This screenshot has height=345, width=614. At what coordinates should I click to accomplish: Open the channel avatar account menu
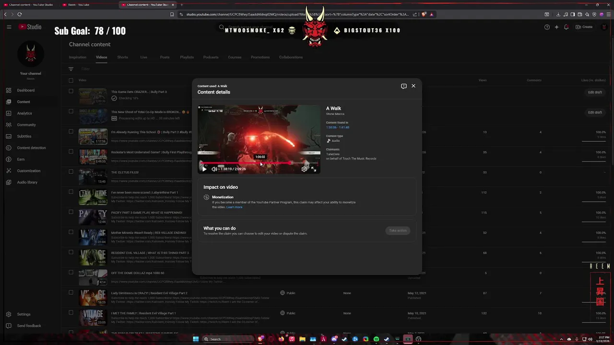point(604,27)
